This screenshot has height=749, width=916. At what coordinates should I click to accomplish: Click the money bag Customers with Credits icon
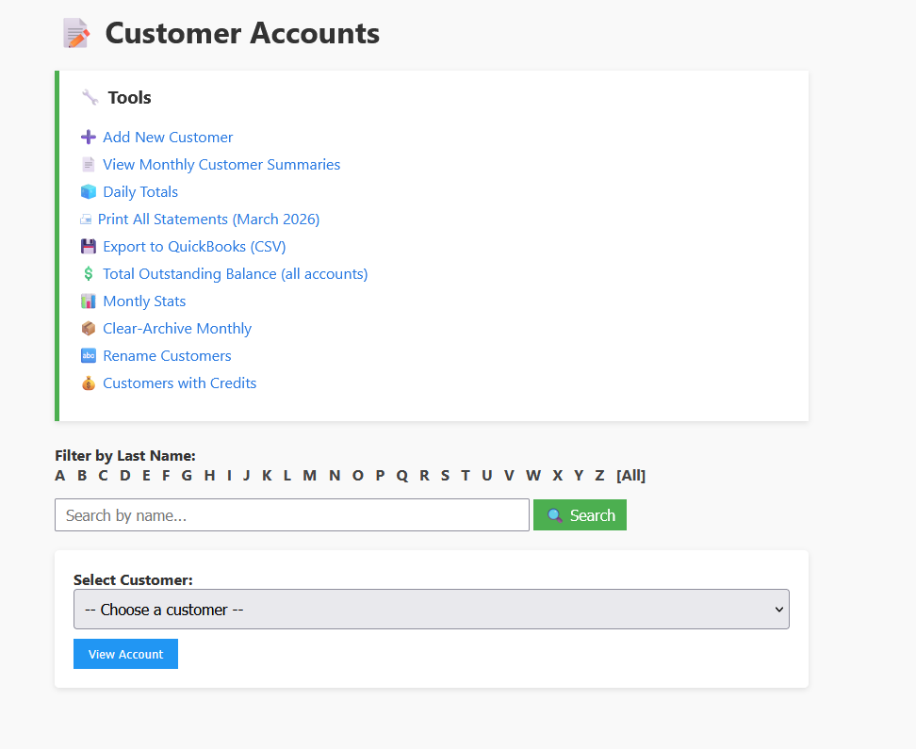pos(89,383)
